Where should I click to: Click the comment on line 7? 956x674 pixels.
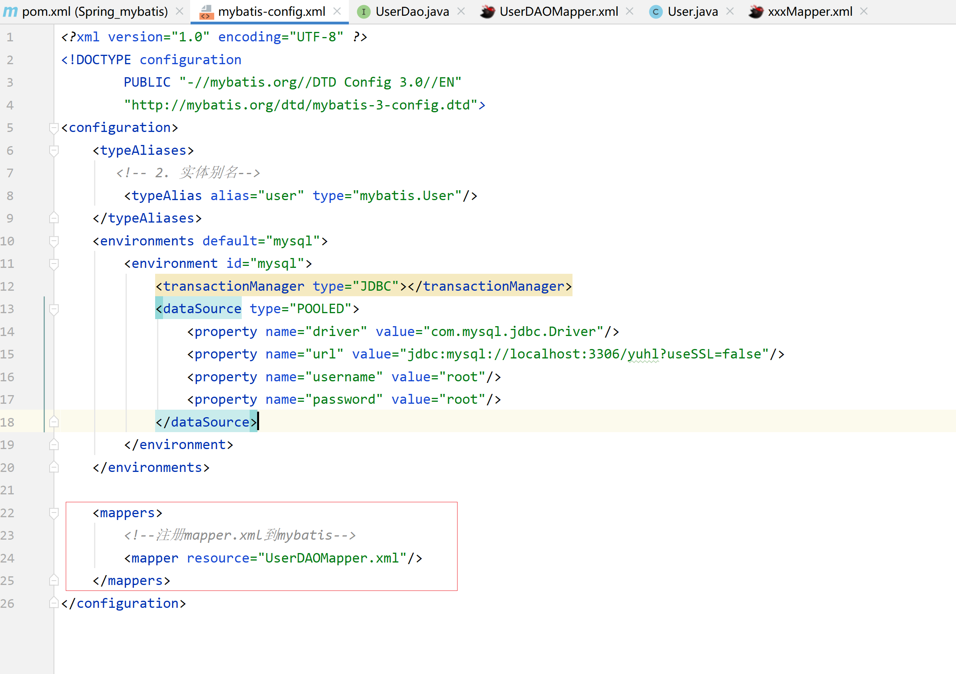[188, 173]
